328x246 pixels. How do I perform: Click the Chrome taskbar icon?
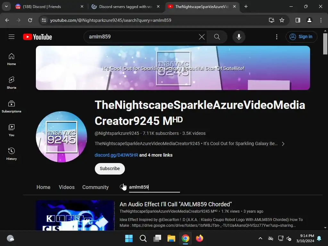point(185,238)
